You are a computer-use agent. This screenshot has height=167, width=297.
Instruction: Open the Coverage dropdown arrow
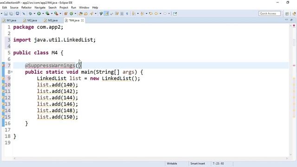(x=52, y=13)
